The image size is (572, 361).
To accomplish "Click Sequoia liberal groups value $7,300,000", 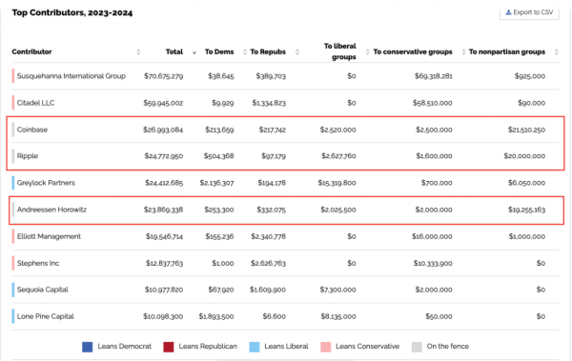I will click(x=337, y=290).
